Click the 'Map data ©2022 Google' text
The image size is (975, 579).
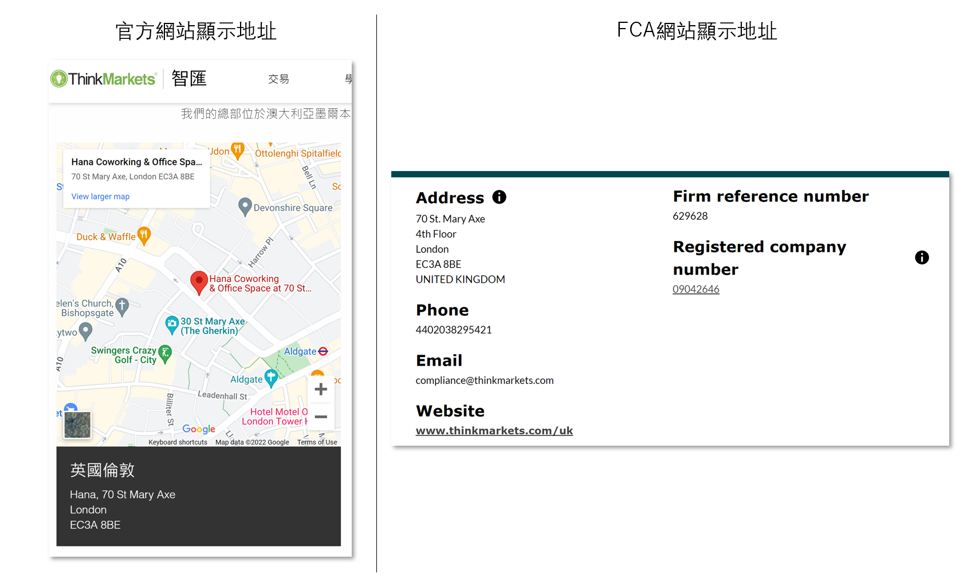coord(252,442)
